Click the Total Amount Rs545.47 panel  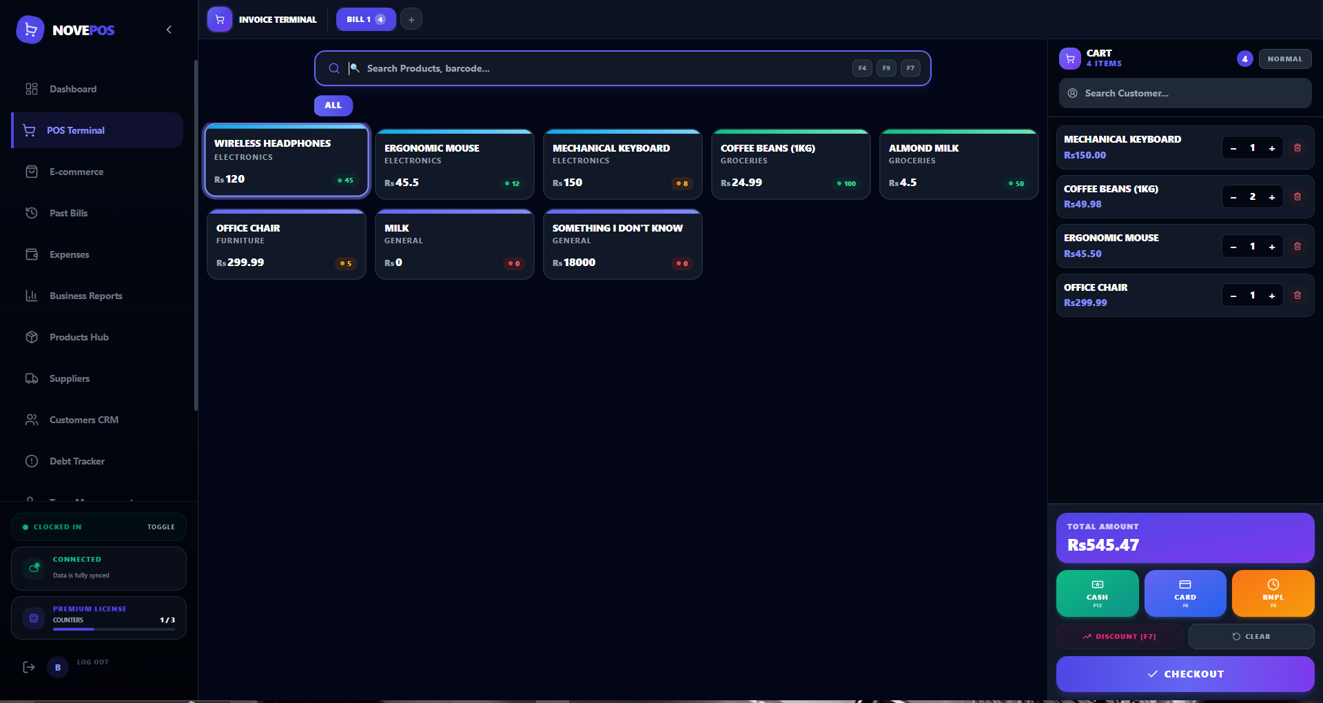pyautogui.click(x=1185, y=538)
